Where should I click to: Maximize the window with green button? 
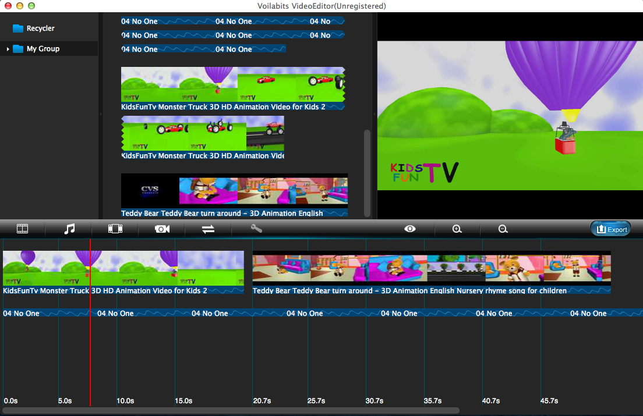click(31, 6)
